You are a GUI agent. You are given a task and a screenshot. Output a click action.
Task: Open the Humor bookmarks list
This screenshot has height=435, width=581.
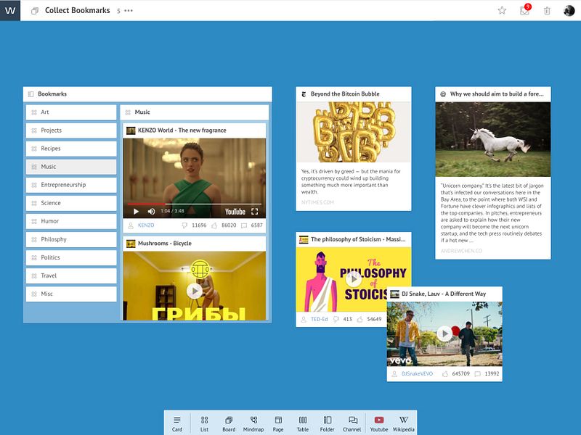[71, 221]
